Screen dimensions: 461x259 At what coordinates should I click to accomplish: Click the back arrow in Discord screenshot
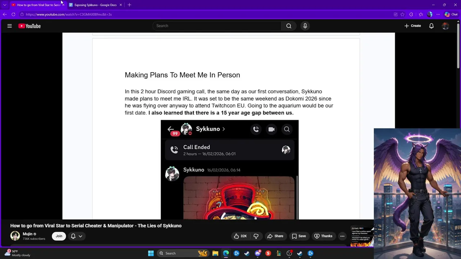171,129
